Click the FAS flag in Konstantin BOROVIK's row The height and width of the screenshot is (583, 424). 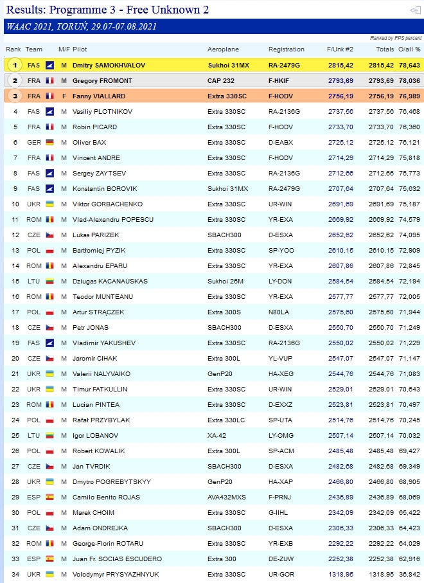coord(50,188)
